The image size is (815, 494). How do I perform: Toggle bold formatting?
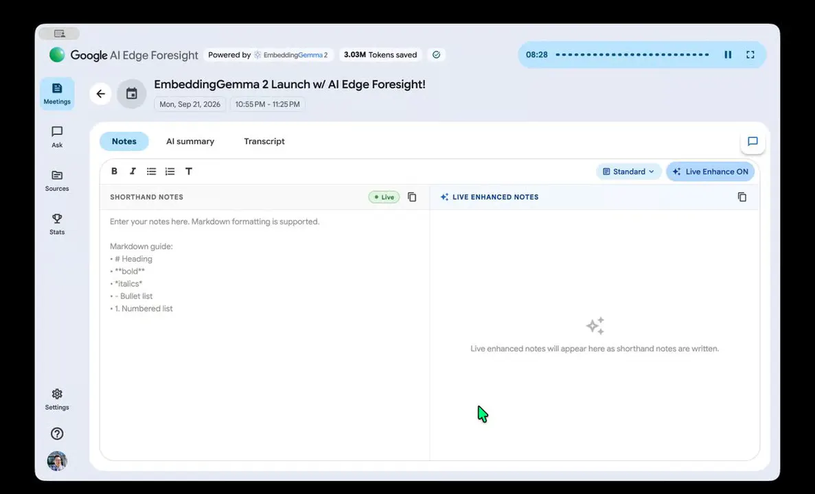[x=115, y=172]
